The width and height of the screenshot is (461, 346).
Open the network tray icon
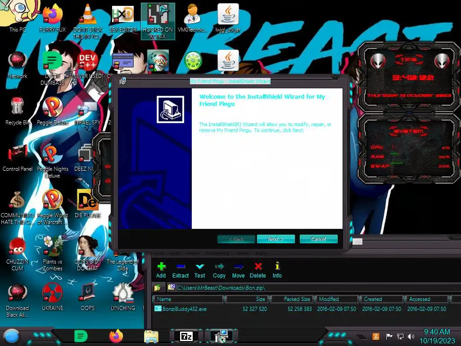[400, 336]
